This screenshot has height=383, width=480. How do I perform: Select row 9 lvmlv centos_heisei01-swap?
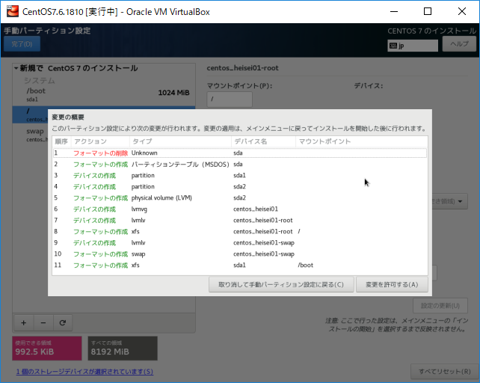point(240,242)
